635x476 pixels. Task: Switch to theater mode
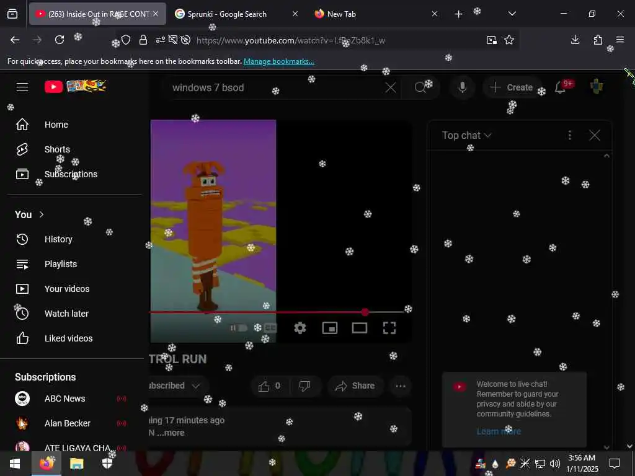360,328
